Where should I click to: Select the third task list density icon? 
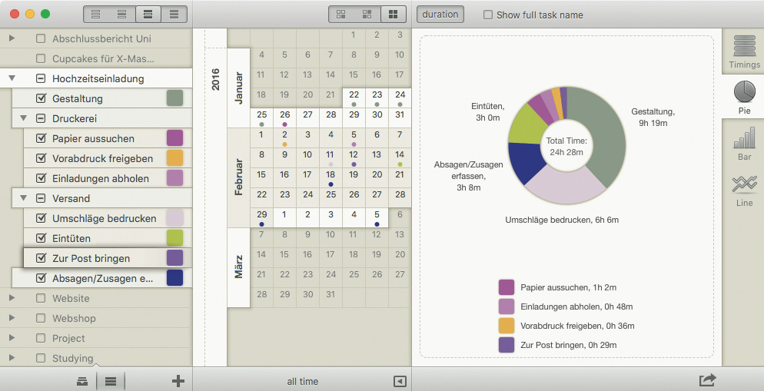point(148,15)
